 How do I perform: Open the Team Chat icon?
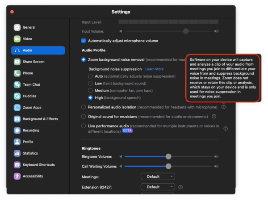pyautogui.click(x=17, y=84)
